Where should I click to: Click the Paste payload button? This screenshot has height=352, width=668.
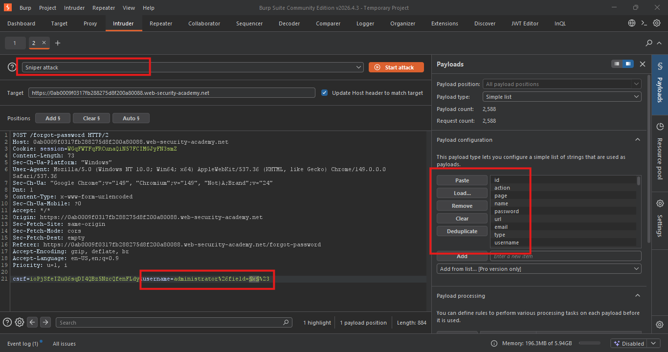pyautogui.click(x=462, y=180)
